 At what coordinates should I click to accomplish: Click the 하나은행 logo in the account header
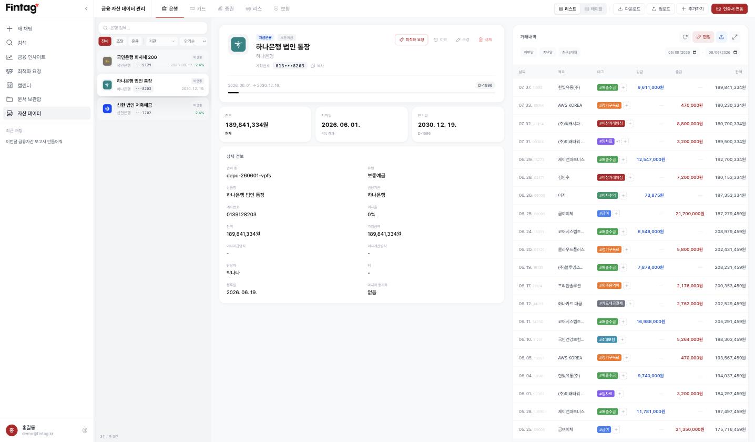click(238, 44)
